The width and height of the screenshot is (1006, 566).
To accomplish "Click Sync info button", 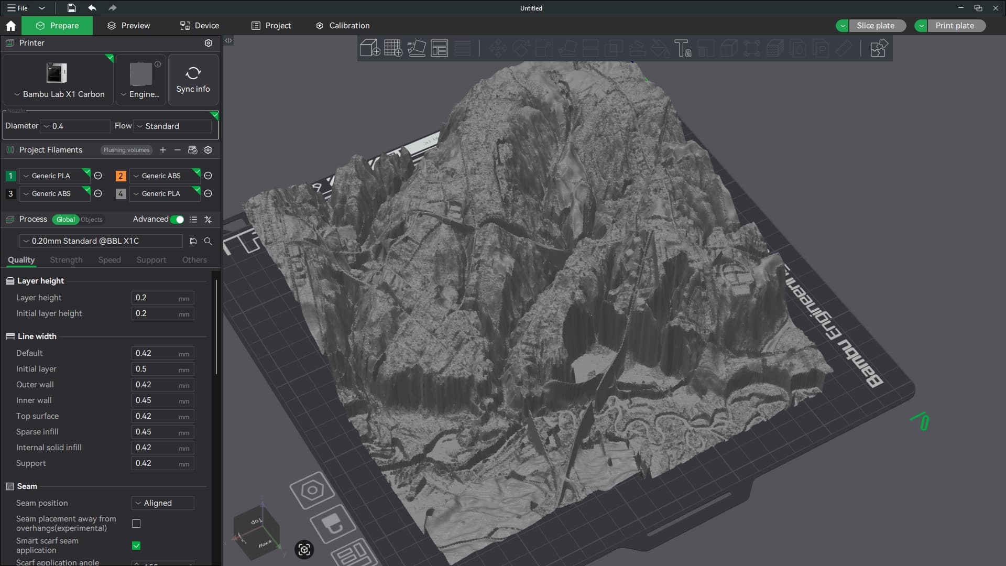I will [193, 80].
